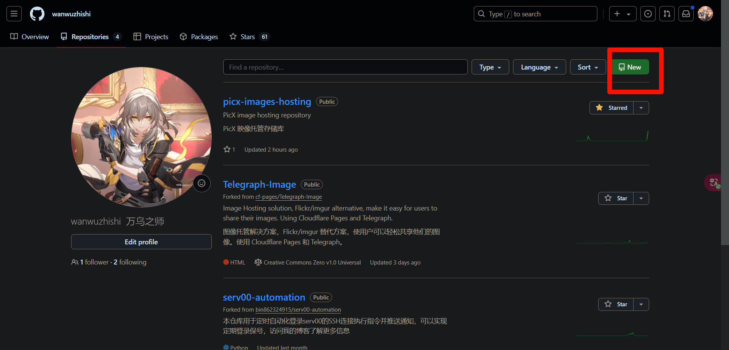Unstar the picx-images-hosting repository

(611, 108)
